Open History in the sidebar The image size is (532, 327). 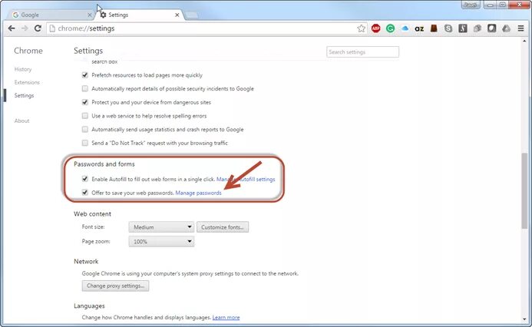point(23,69)
